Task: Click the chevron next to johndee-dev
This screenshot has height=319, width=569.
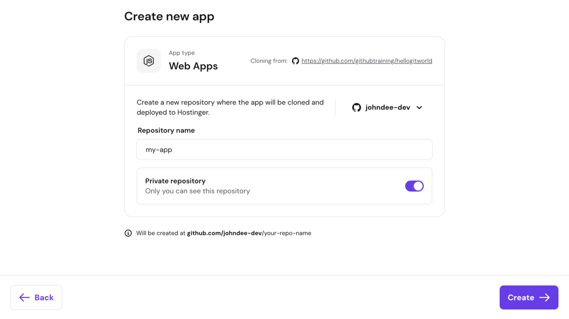Action: click(x=419, y=107)
